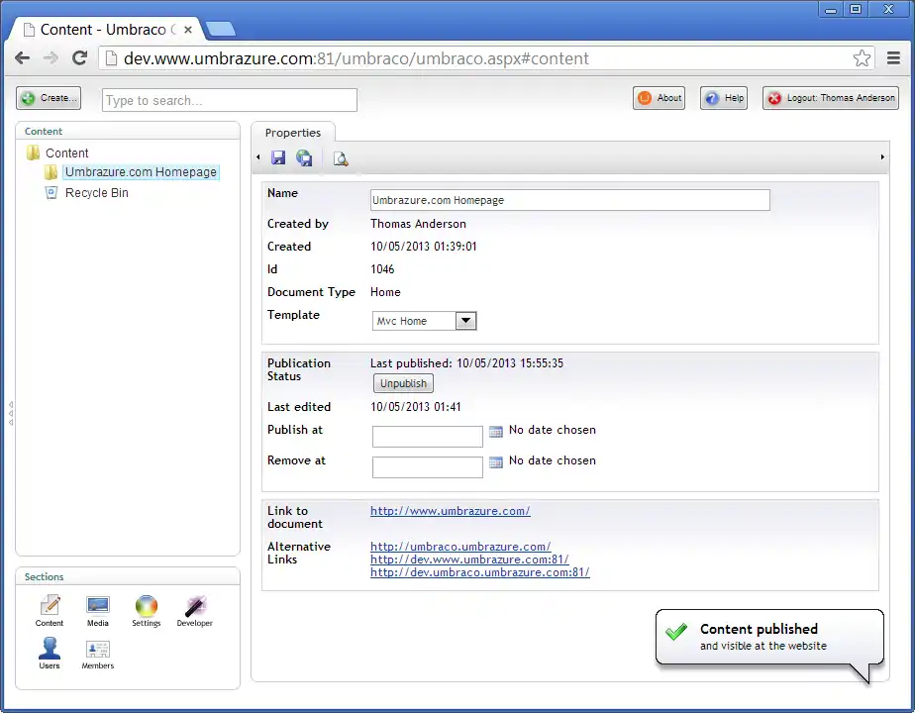Image resolution: width=915 pixels, height=713 pixels.
Task: Select Umbrazure.com Homepage in the tree
Action: [x=141, y=172]
